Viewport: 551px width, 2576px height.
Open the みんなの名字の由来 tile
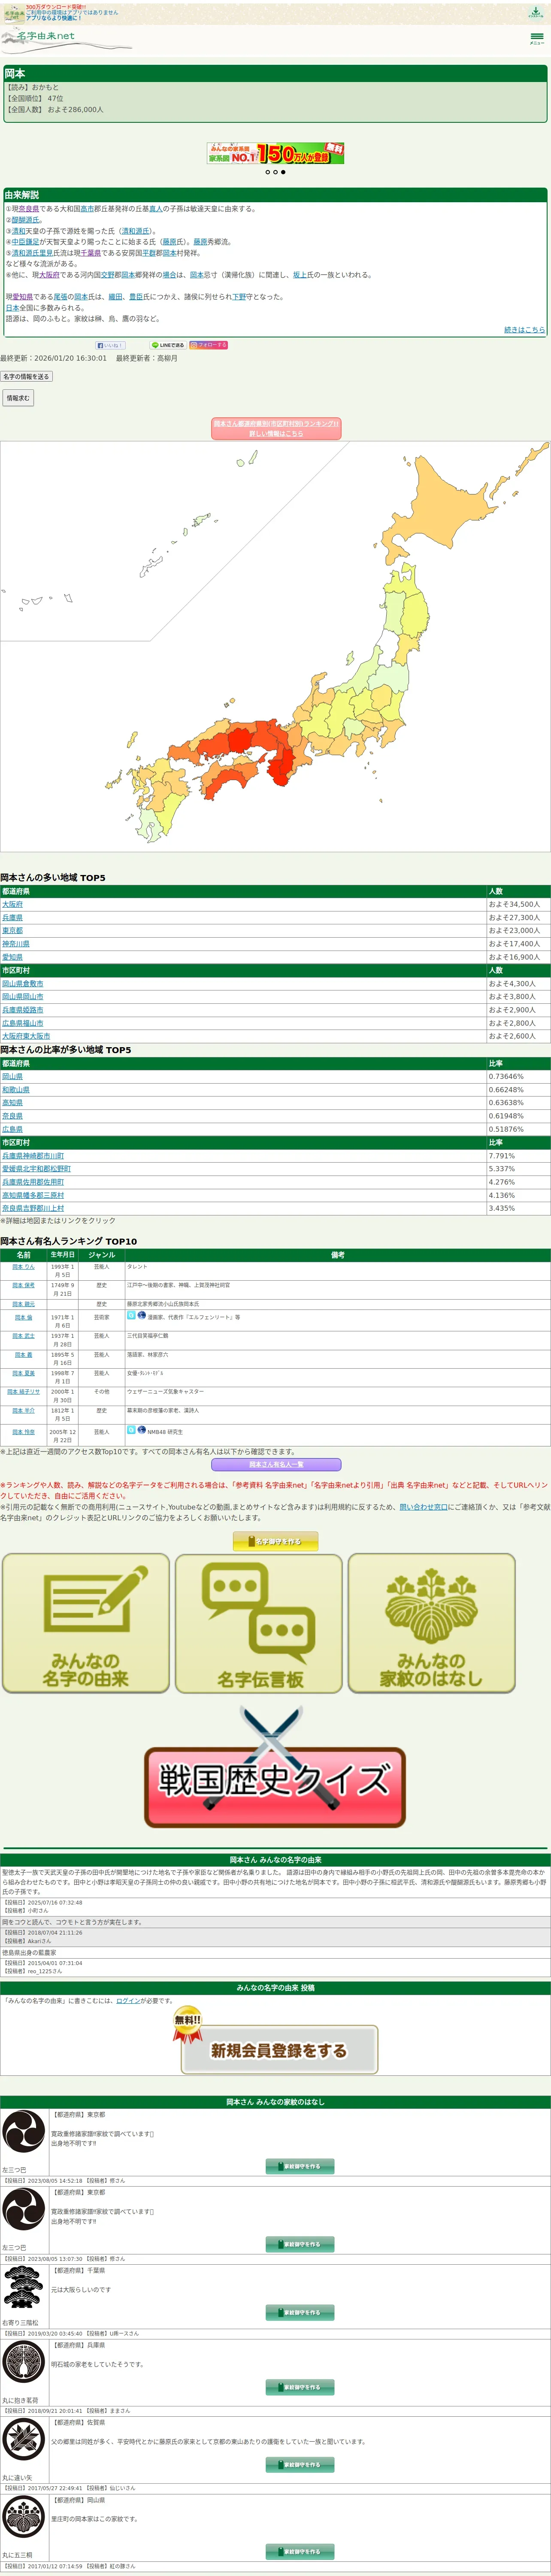[x=86, y=1622]
